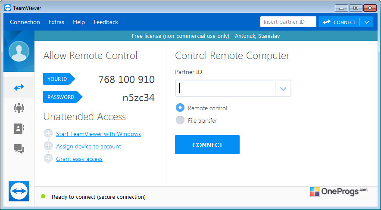This screenshot has width=381, height=210.
Task: Open the Connection menu
Action: tap(25, 22)
